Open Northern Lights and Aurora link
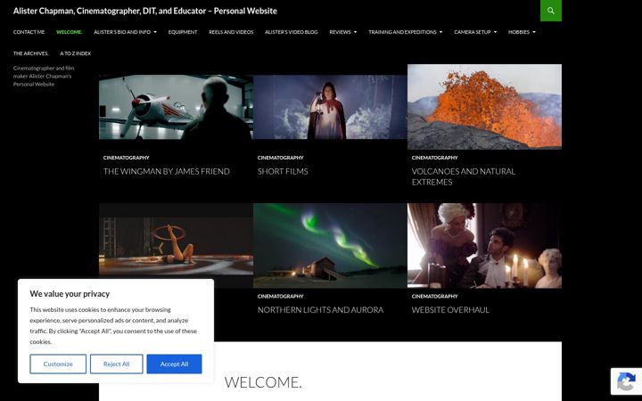The width and height of the screenshot is (642, 401). pos(320,310)
